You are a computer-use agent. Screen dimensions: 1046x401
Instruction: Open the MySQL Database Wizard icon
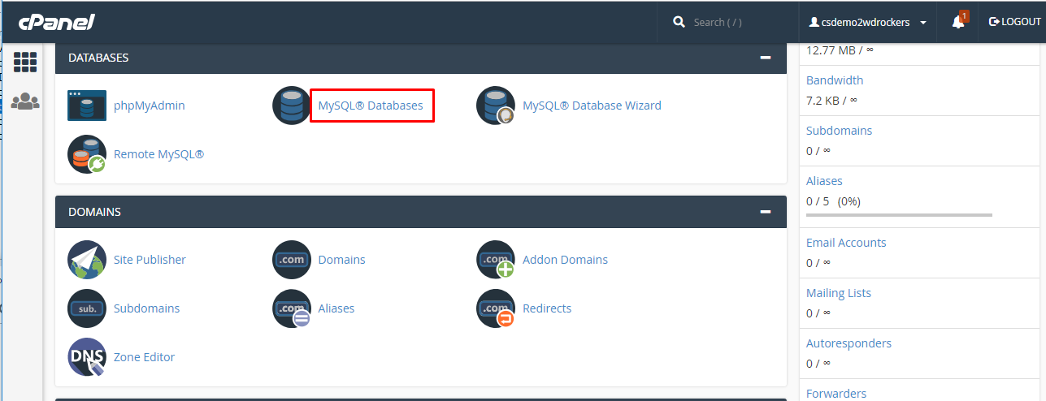tap(496, 106)
